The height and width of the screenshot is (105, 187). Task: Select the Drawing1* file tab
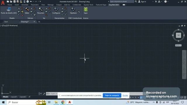(x=25, y=22)
